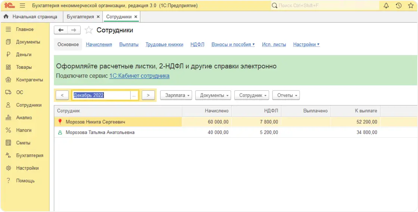Open the 1С:Кабинет сотрудника link

pyautogui.click(x=140, y=76)
